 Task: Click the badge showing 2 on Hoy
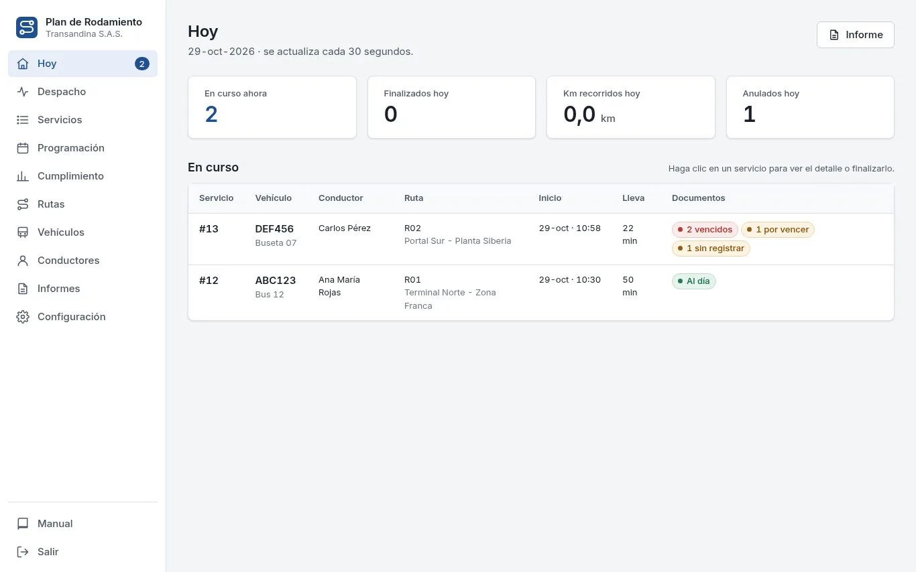141,64
